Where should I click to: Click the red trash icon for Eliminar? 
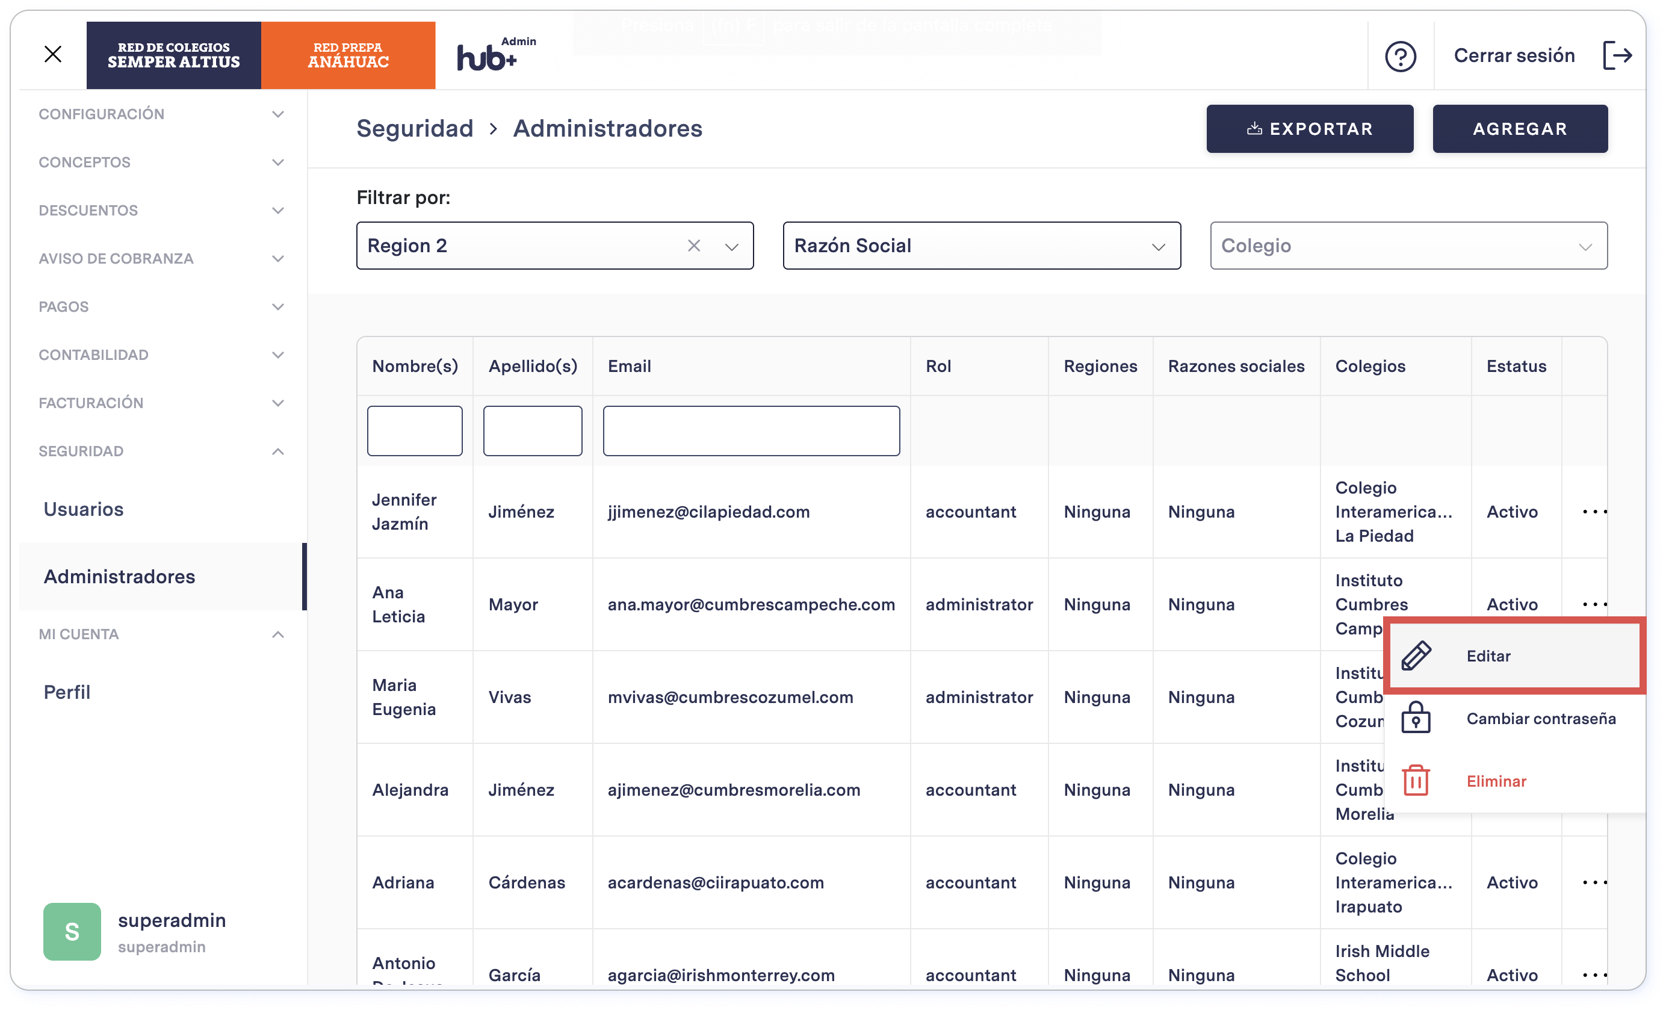[x=1416, y=781]
